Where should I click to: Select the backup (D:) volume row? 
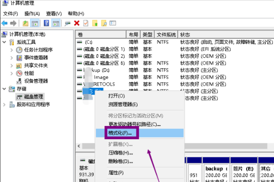pos(175,70)
